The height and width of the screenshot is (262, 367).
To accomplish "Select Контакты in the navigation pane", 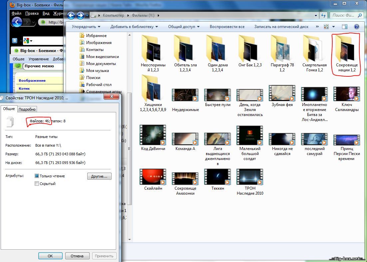I will [x=91, y=50].
